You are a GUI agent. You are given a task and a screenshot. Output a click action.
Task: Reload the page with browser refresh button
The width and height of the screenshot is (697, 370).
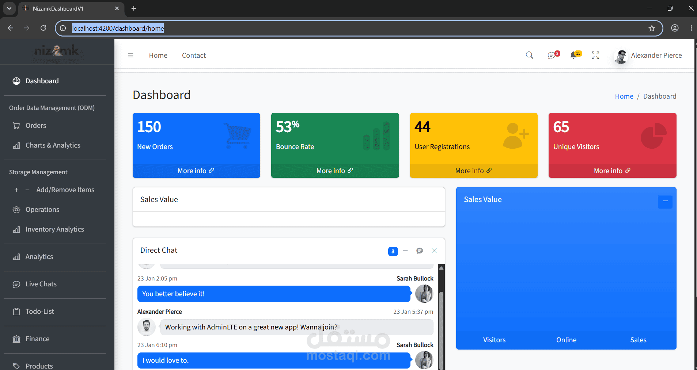tap(43, 28)
